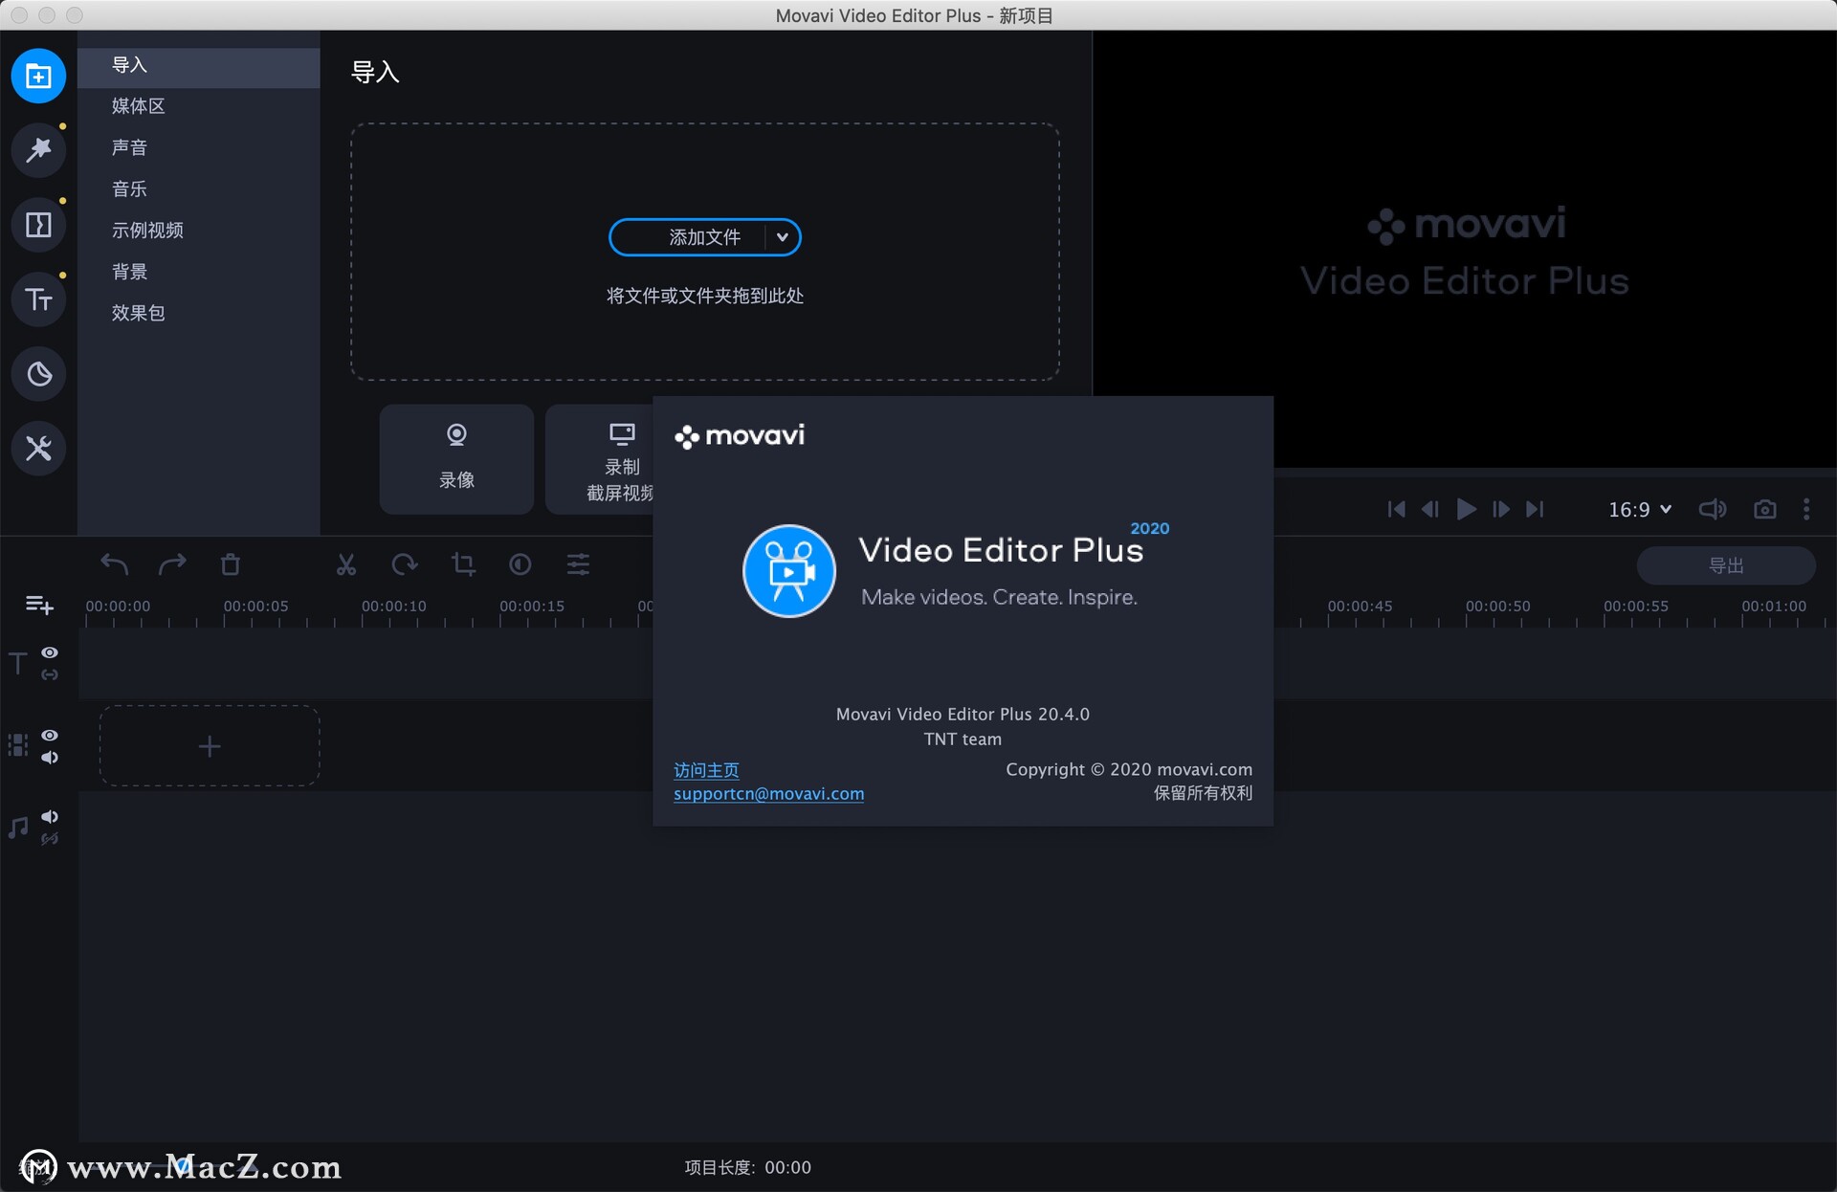
Task: Select the audio track music note icon
Action: tap(18, 828)
